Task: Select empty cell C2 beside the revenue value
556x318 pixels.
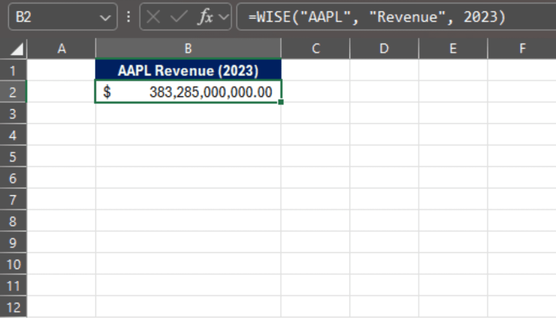Action: point(316,92)
